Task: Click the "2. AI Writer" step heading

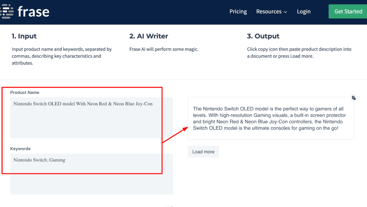Action: tap(149, 36)
